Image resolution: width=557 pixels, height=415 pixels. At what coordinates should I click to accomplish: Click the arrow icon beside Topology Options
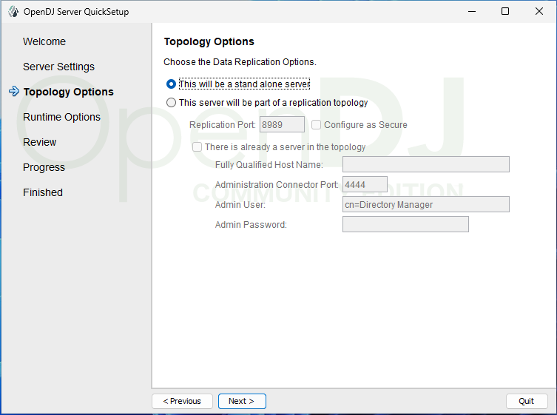tap(13, 92)
